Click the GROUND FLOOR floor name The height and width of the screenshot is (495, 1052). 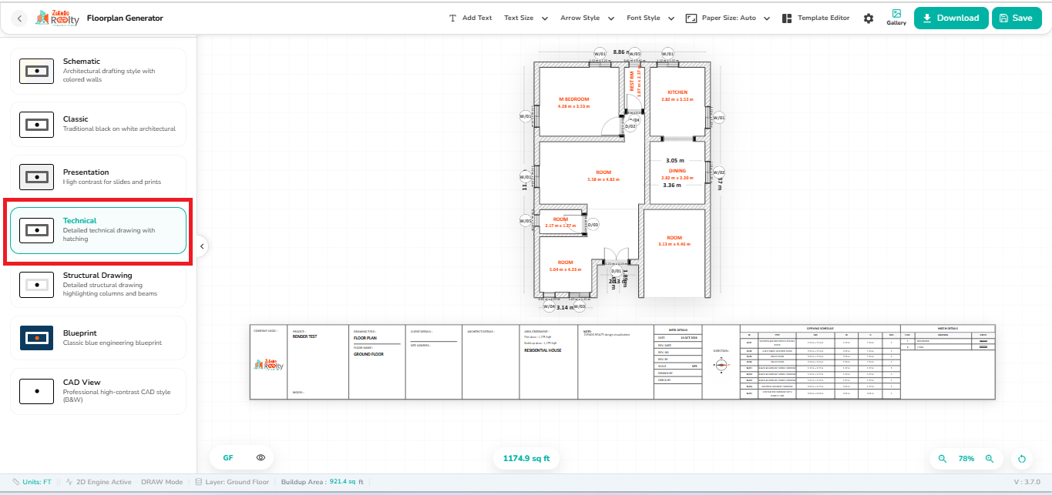pos(368,354)
